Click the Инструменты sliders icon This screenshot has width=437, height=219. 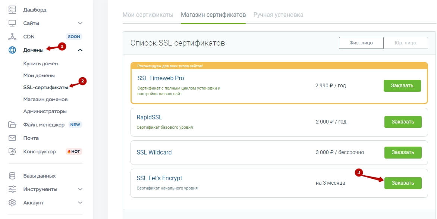point(12,189)
